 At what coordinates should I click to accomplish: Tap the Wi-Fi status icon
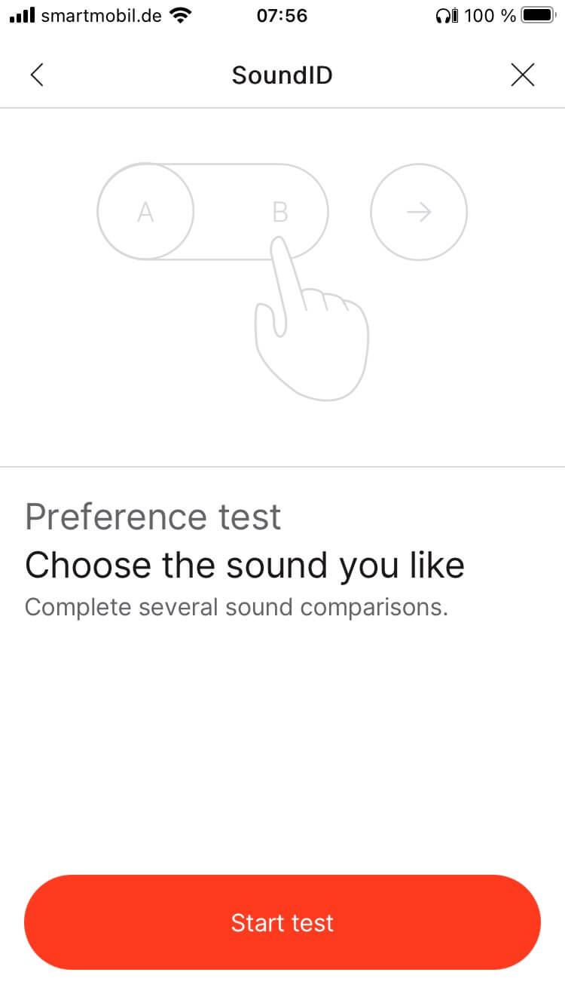pos(180,16)
